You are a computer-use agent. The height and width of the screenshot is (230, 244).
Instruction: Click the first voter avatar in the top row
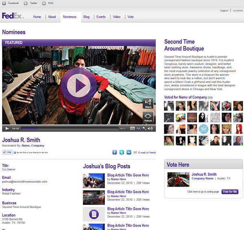(x=169, y=106)
